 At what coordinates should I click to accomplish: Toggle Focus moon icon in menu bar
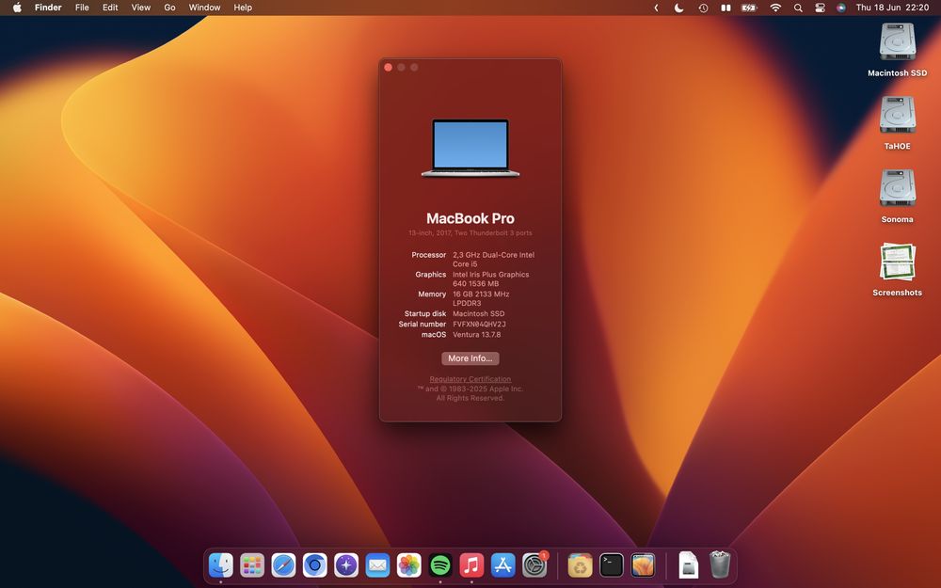(x=678, y=8)
